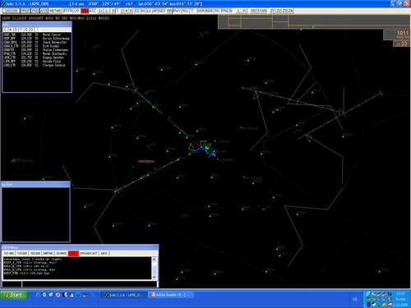This screenshot has width=411, height=308.
Task: Select the red highlighted tab in comm box
Action: pos(73,254)
